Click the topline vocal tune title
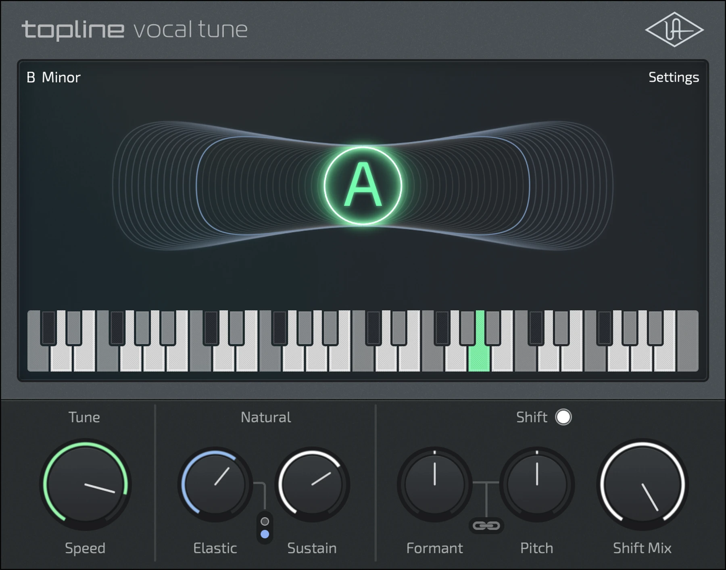 [x=134, y=29]
